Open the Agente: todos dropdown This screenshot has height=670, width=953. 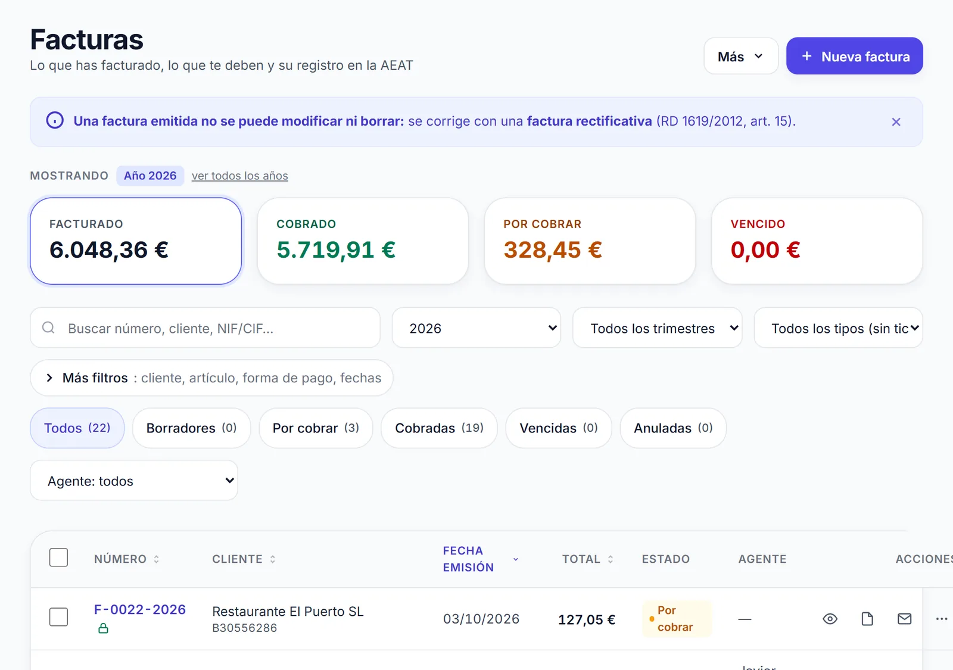click(x=134, y=480)
